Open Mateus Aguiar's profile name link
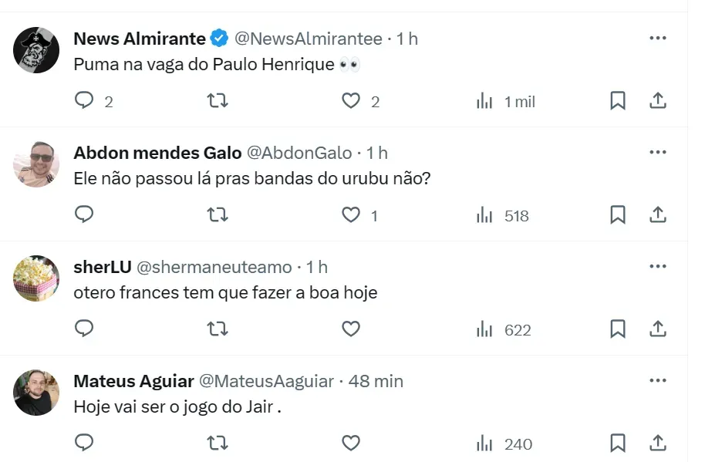 pos(132,381)
